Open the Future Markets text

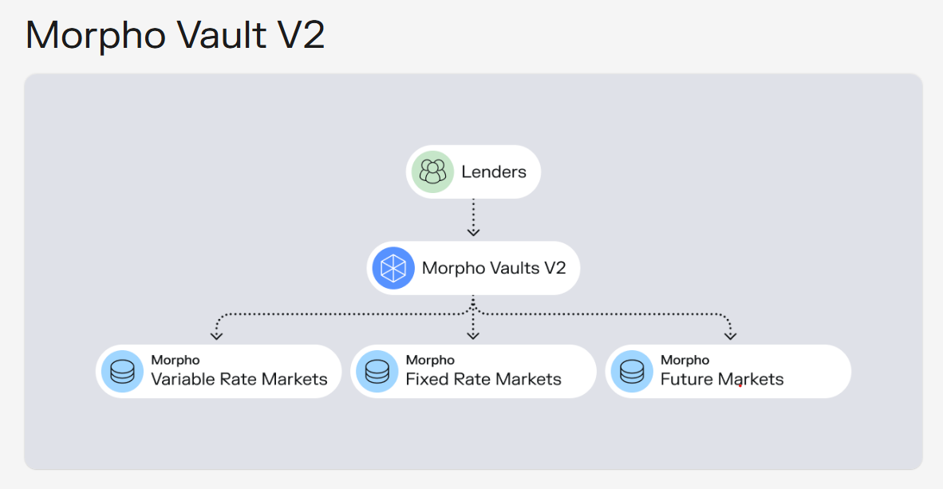tap(722, 380)
